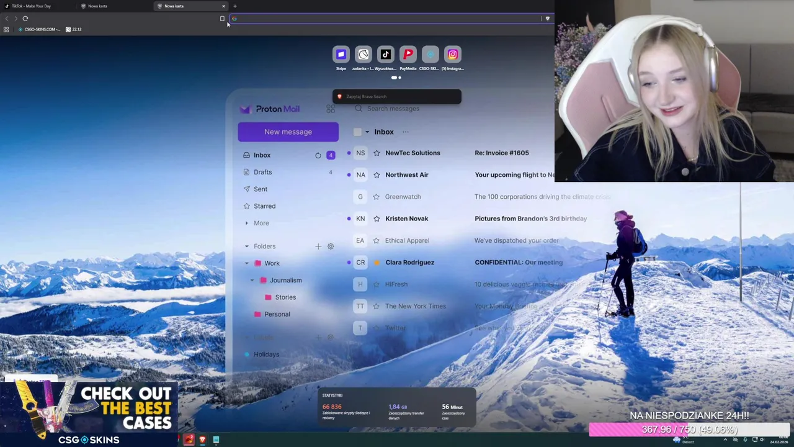This screenshot has height=447, width=794.
Task: Click the Proton Mail app switcher grid icon
Action: click(331, 109)
